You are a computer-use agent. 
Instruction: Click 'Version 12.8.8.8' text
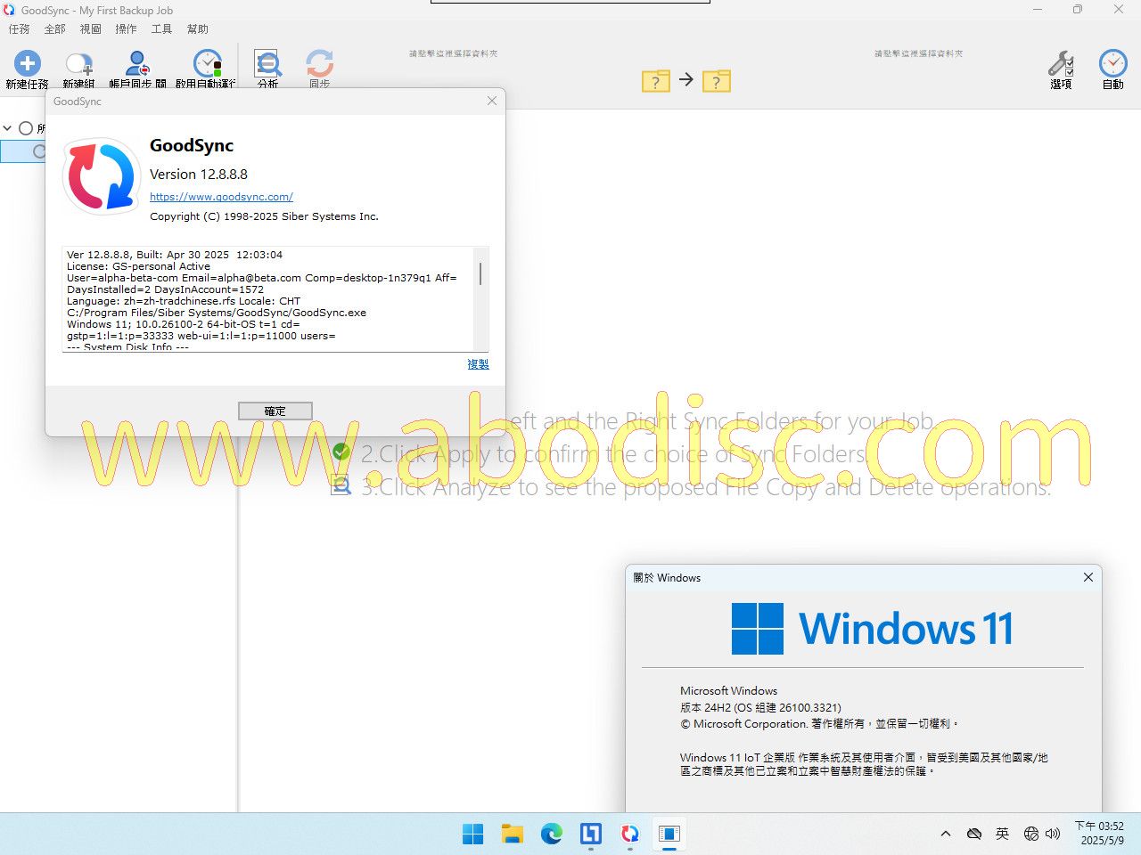199,175
